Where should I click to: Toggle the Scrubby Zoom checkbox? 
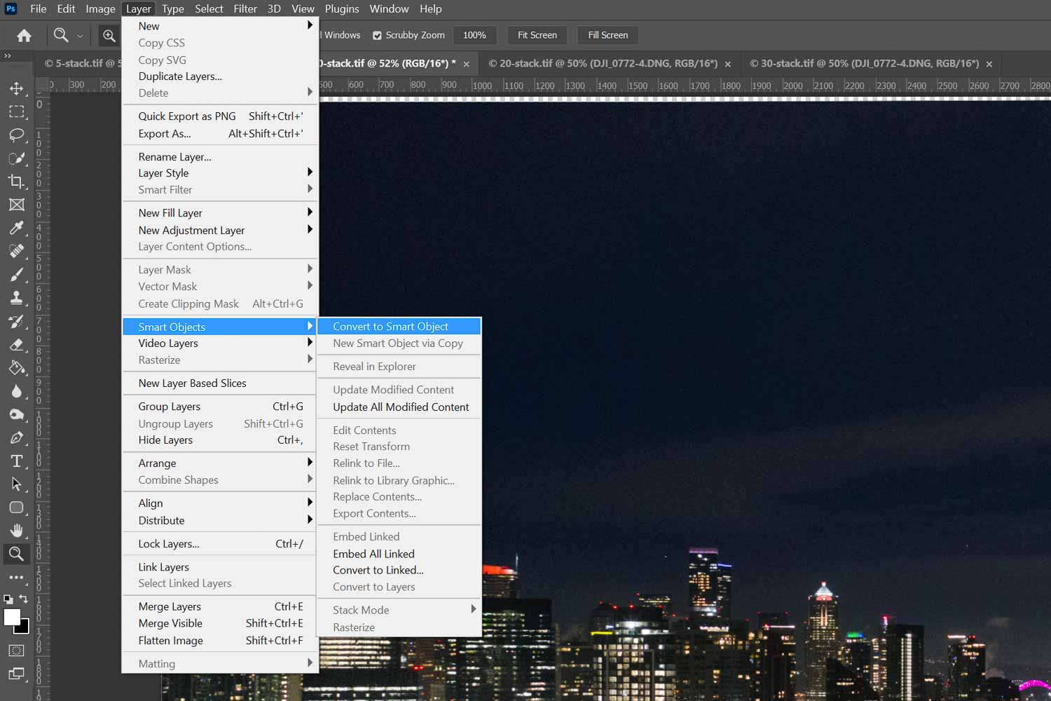click(x=377, y=35)
